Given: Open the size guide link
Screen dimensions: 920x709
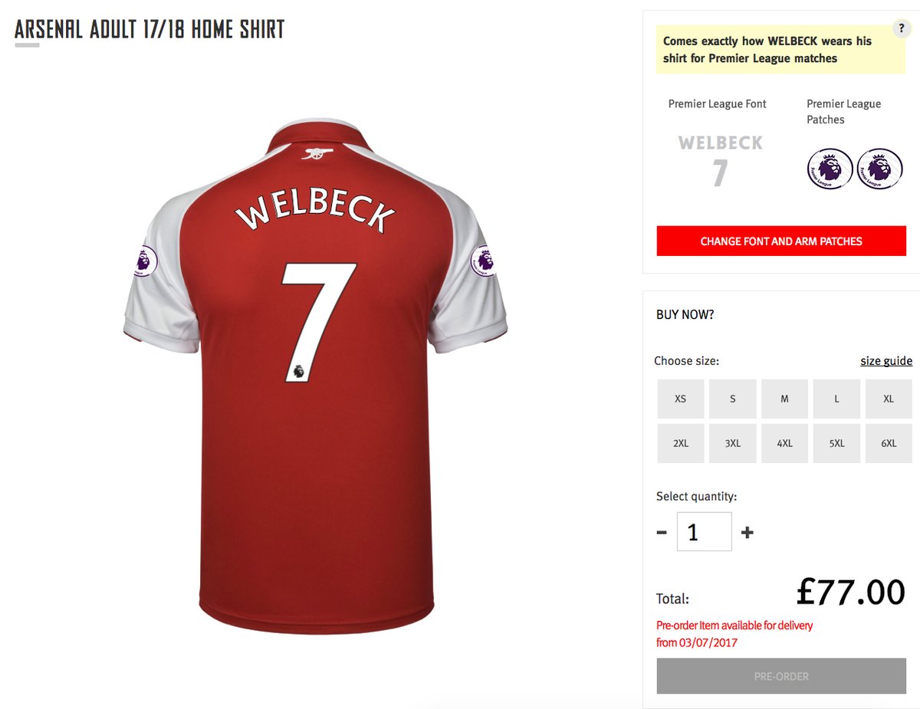Looking at the screenshot, I should (886, 361).
